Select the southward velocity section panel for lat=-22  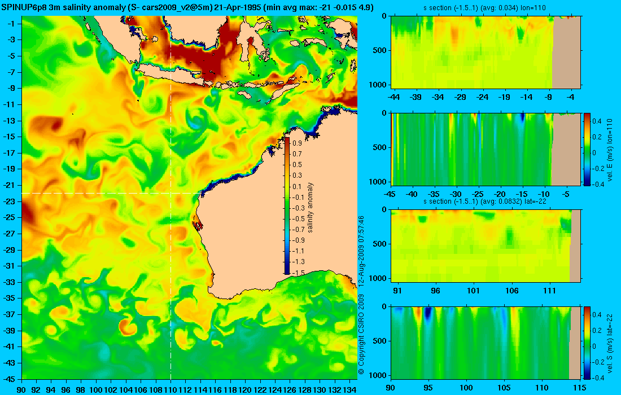click(x=486, y=343)
